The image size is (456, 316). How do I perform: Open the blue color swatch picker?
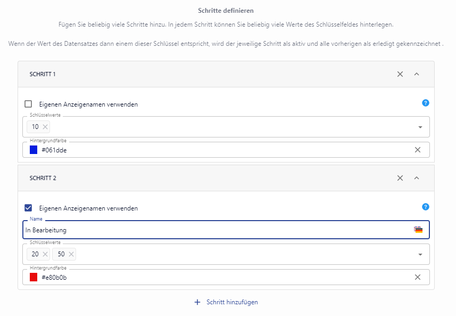34,150
